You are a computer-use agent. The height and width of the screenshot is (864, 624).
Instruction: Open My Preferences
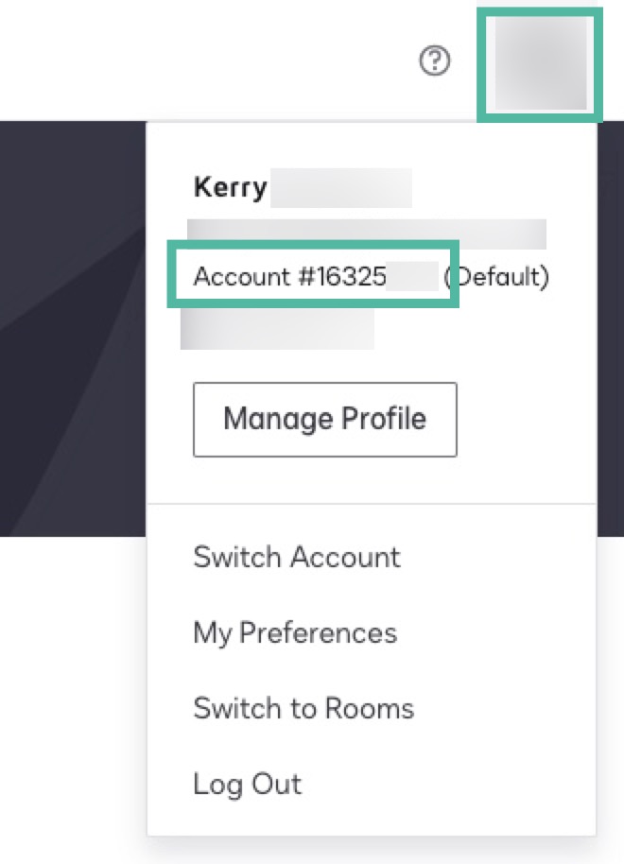[x=294, y=632]
